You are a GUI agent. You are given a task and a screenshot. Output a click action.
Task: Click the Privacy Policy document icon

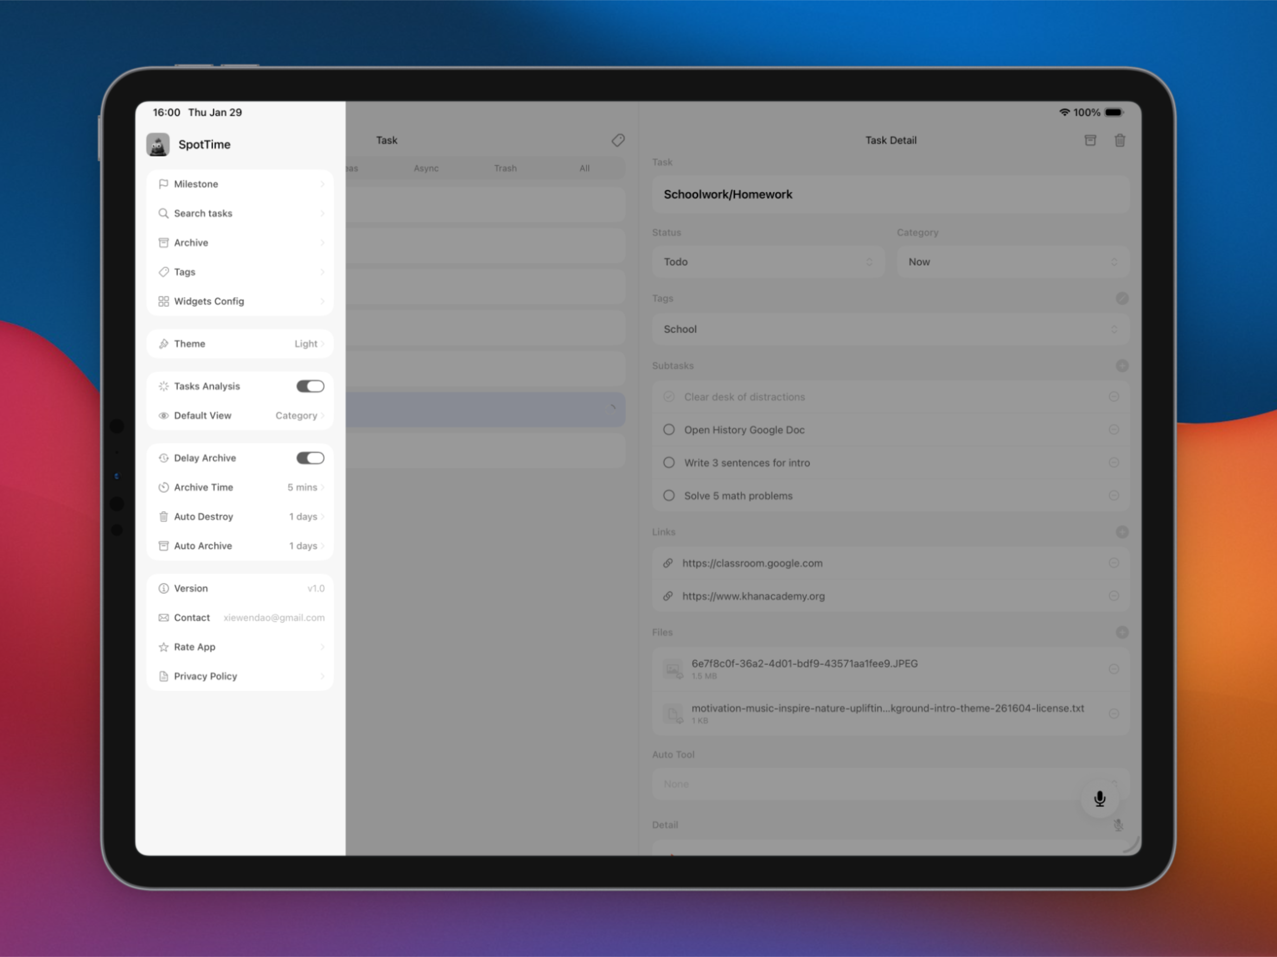tap(164, 677)
